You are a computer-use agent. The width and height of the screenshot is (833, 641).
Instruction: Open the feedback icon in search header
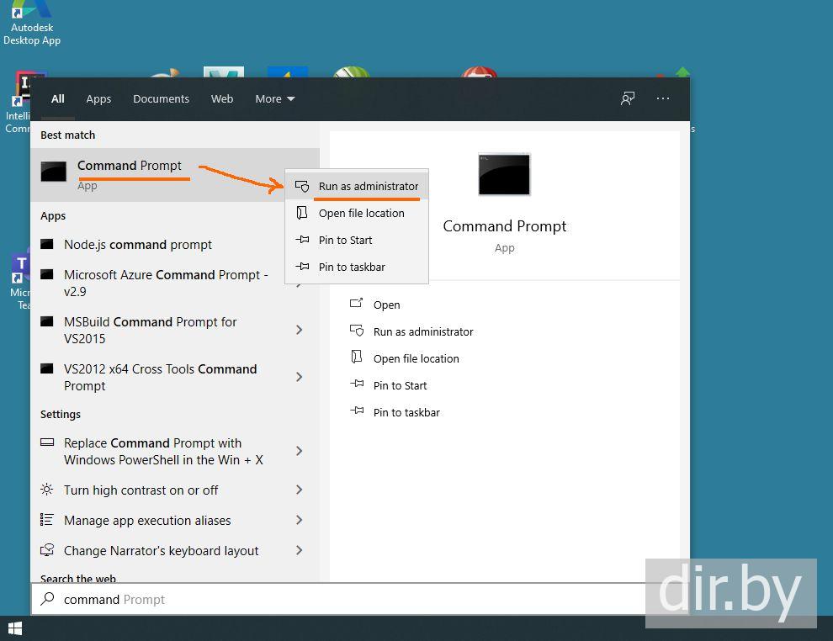click(628, 98)
